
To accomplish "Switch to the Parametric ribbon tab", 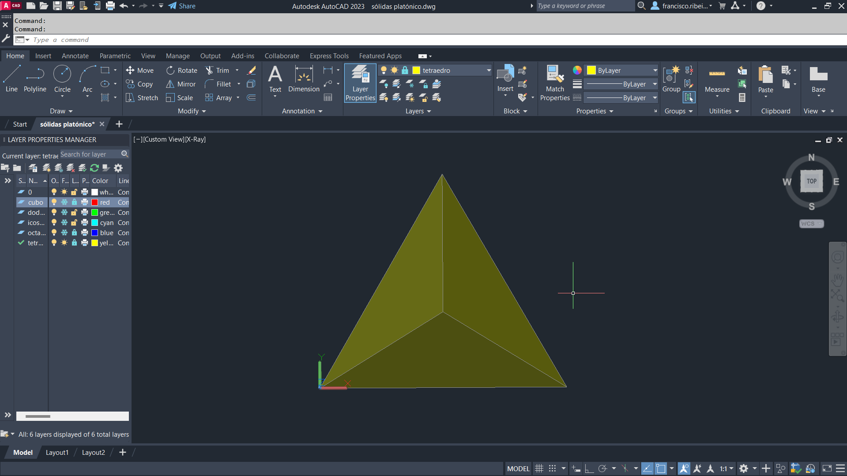I will pos(115,56).
